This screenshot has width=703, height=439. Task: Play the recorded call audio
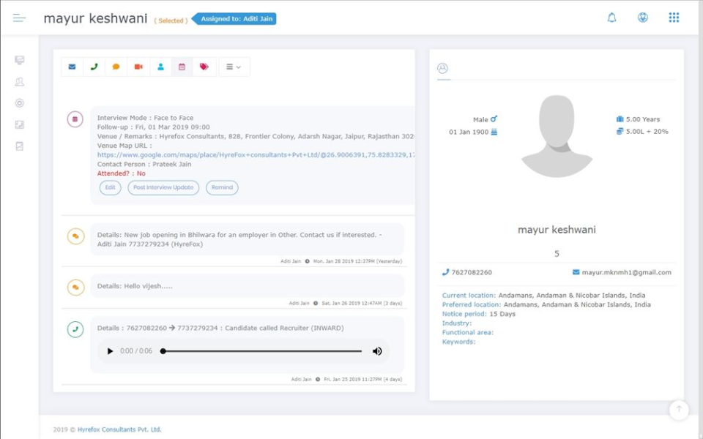pos(111,350)
